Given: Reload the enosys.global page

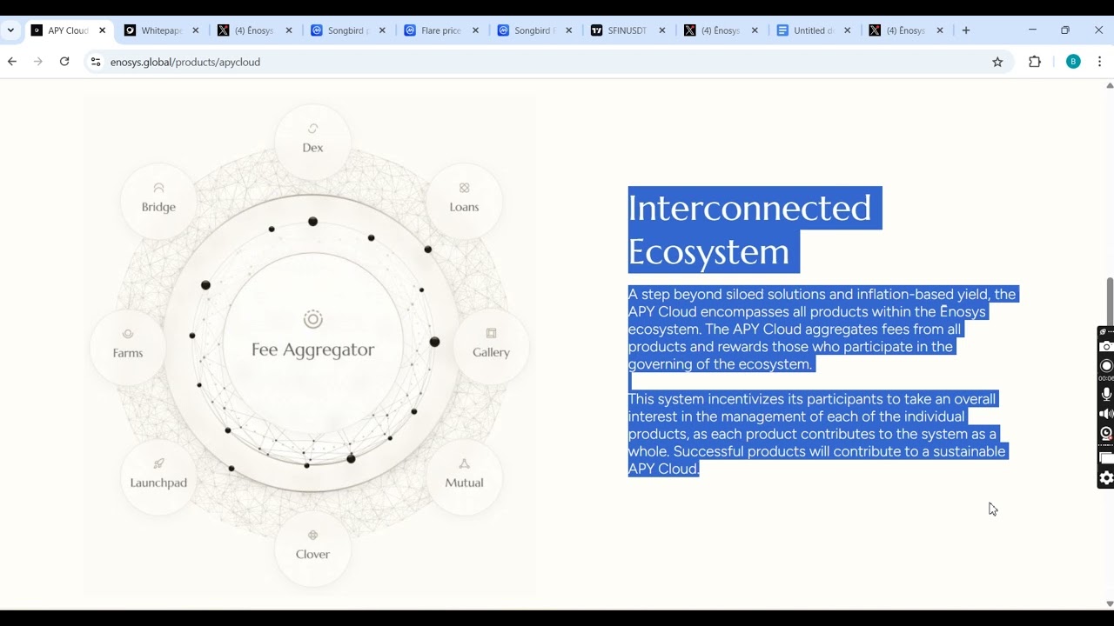Looking at the screenshot, I should click(x=64, y=62).
